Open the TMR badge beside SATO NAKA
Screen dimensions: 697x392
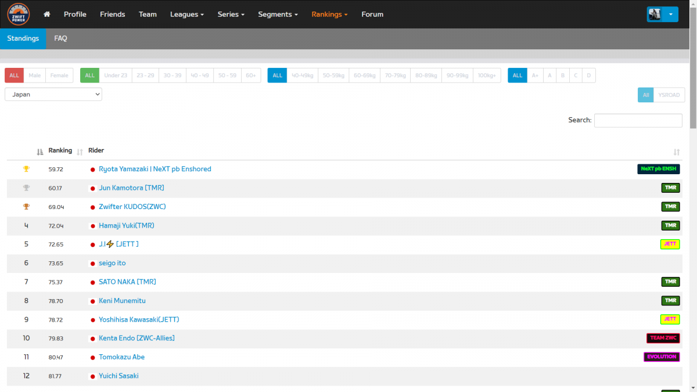pos(671,282)
